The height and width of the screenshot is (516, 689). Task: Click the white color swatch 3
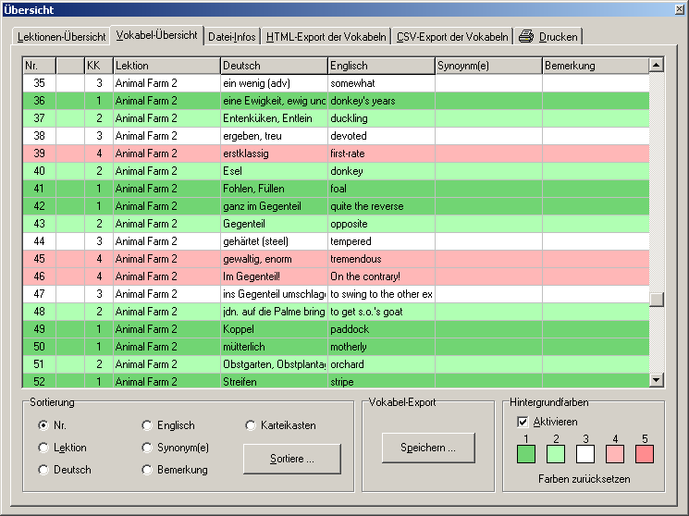coord(584,454)
